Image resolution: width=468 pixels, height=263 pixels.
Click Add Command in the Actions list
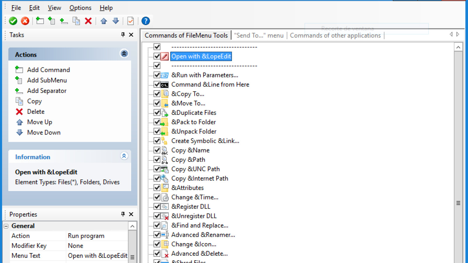pyautogui.click(x=43, y=70)
